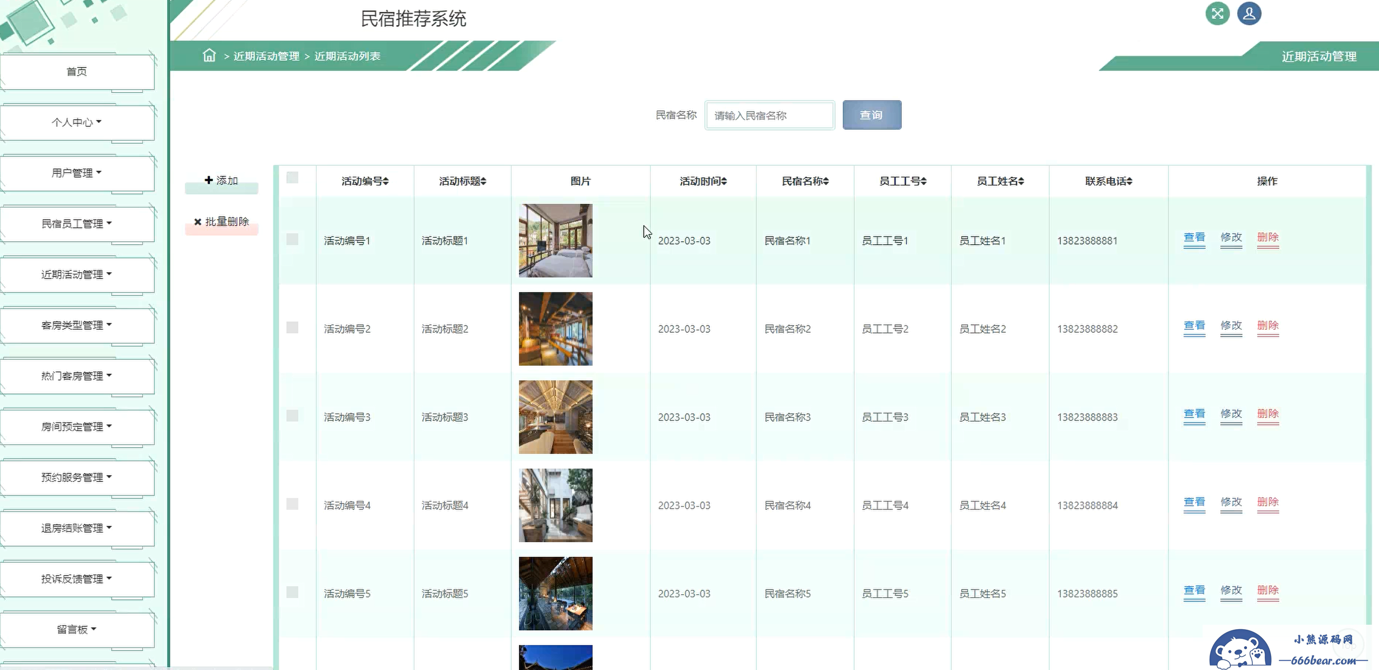The height and width of the screenshot is (670, 1379).
Task: Open the bedroom thumbnail for 活动编号1
Action: point(556,241)
